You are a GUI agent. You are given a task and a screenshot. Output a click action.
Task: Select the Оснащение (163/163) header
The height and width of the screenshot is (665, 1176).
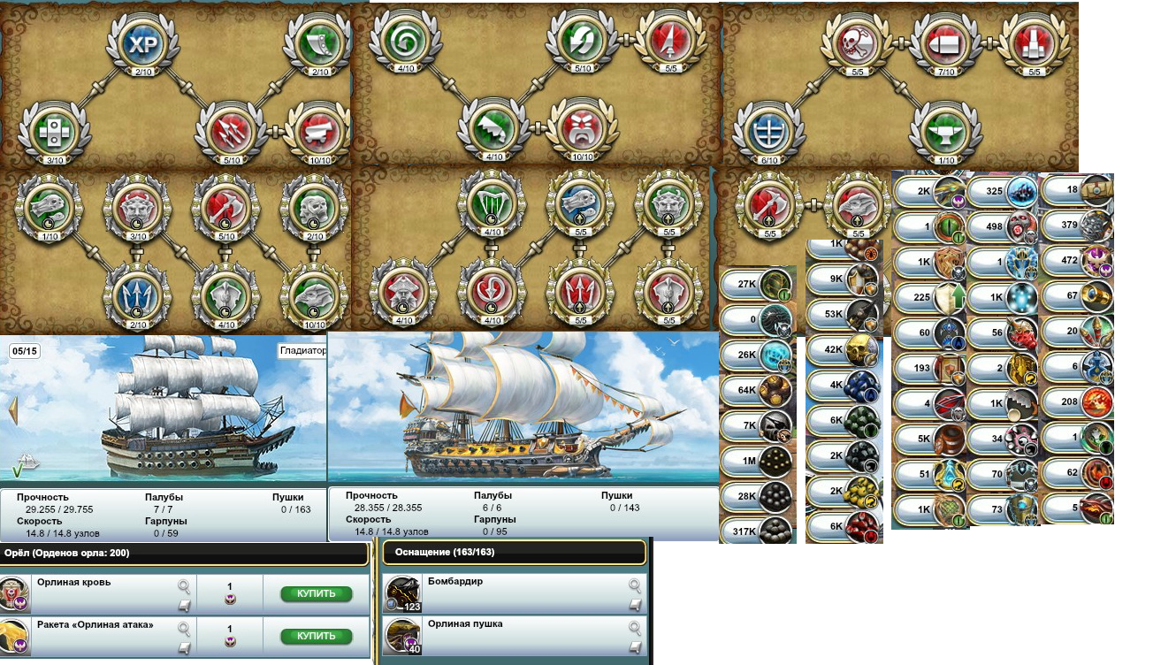514,554
